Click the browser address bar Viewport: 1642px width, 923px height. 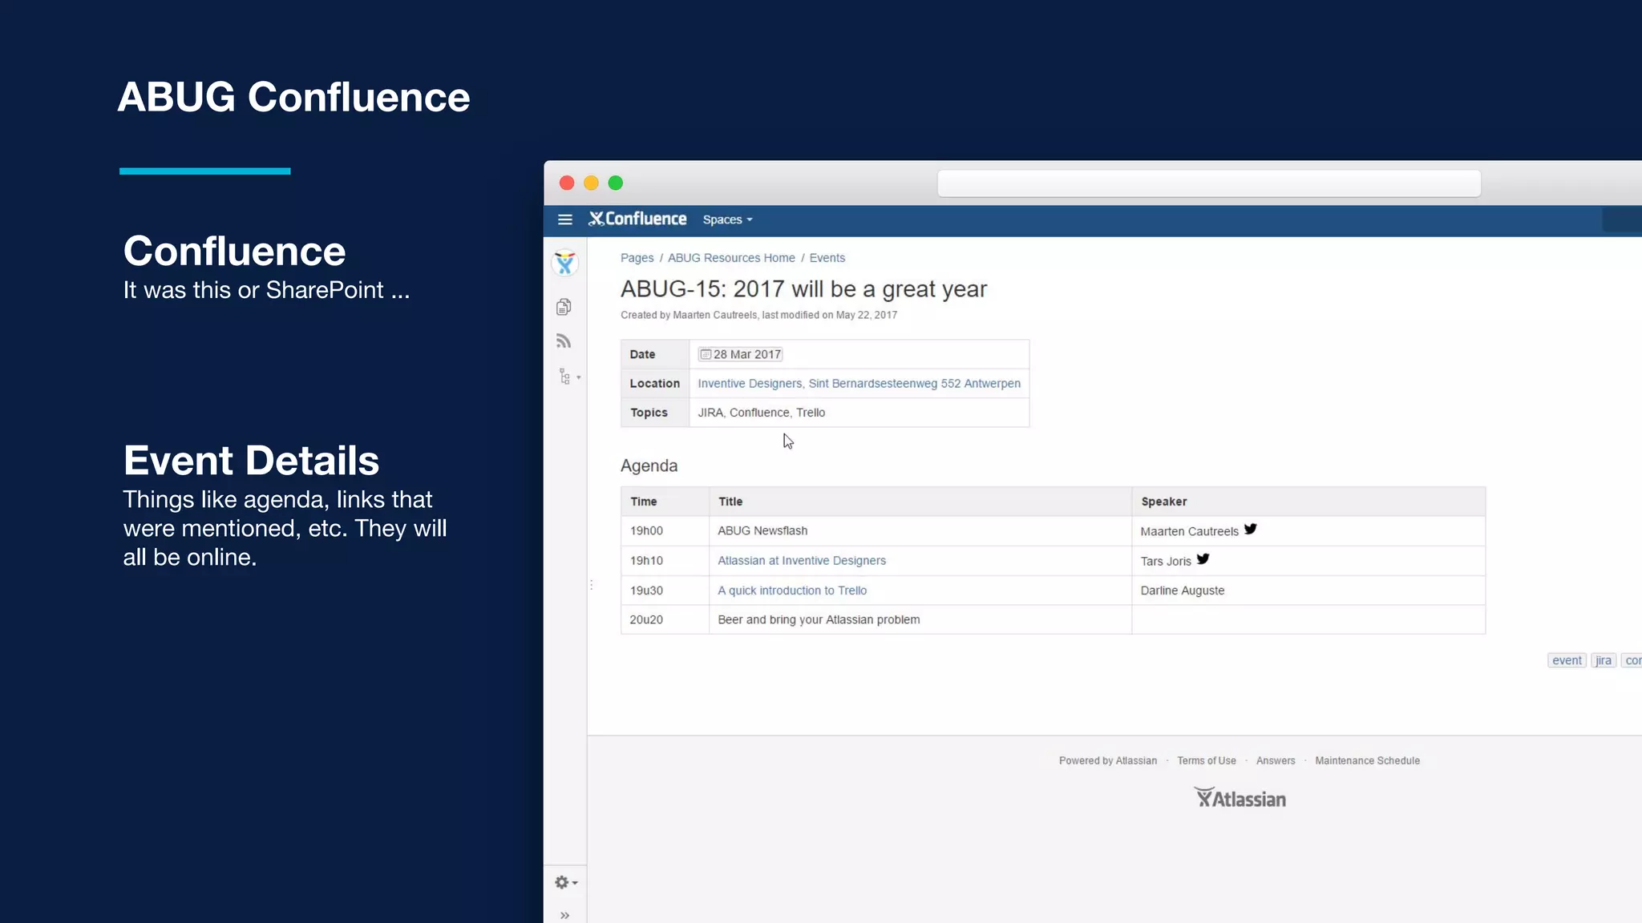click(1208, 183)
